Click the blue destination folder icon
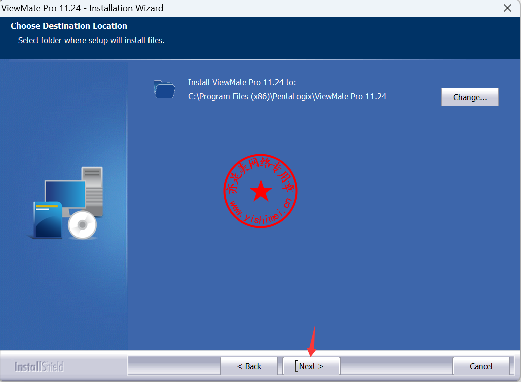Image resolution: width=521 pixels, height=382 pixels. [x=164, y=89]
